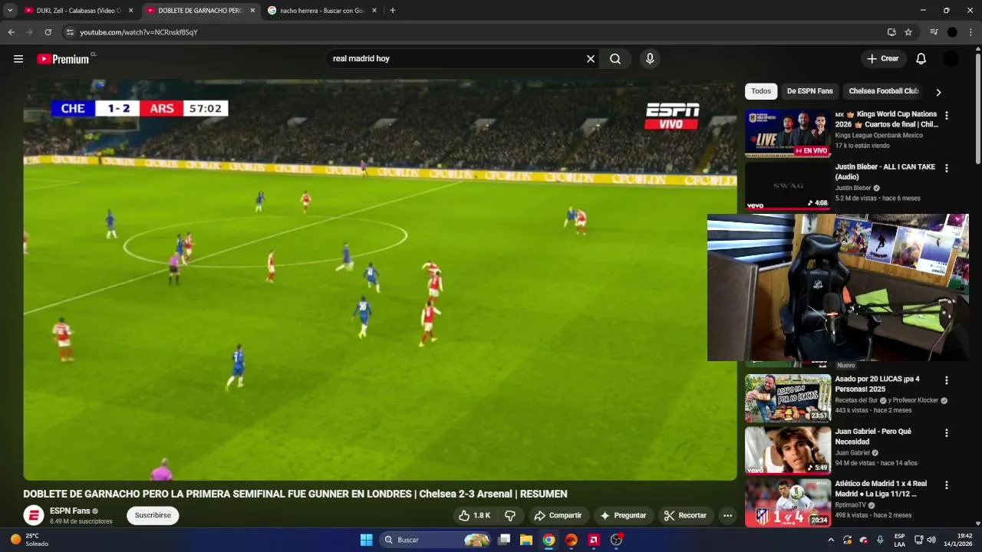Open ESPN Fans channel name link
Image resolution: width=982 pixels, height=552 pixels.
[x=70, y=511]
